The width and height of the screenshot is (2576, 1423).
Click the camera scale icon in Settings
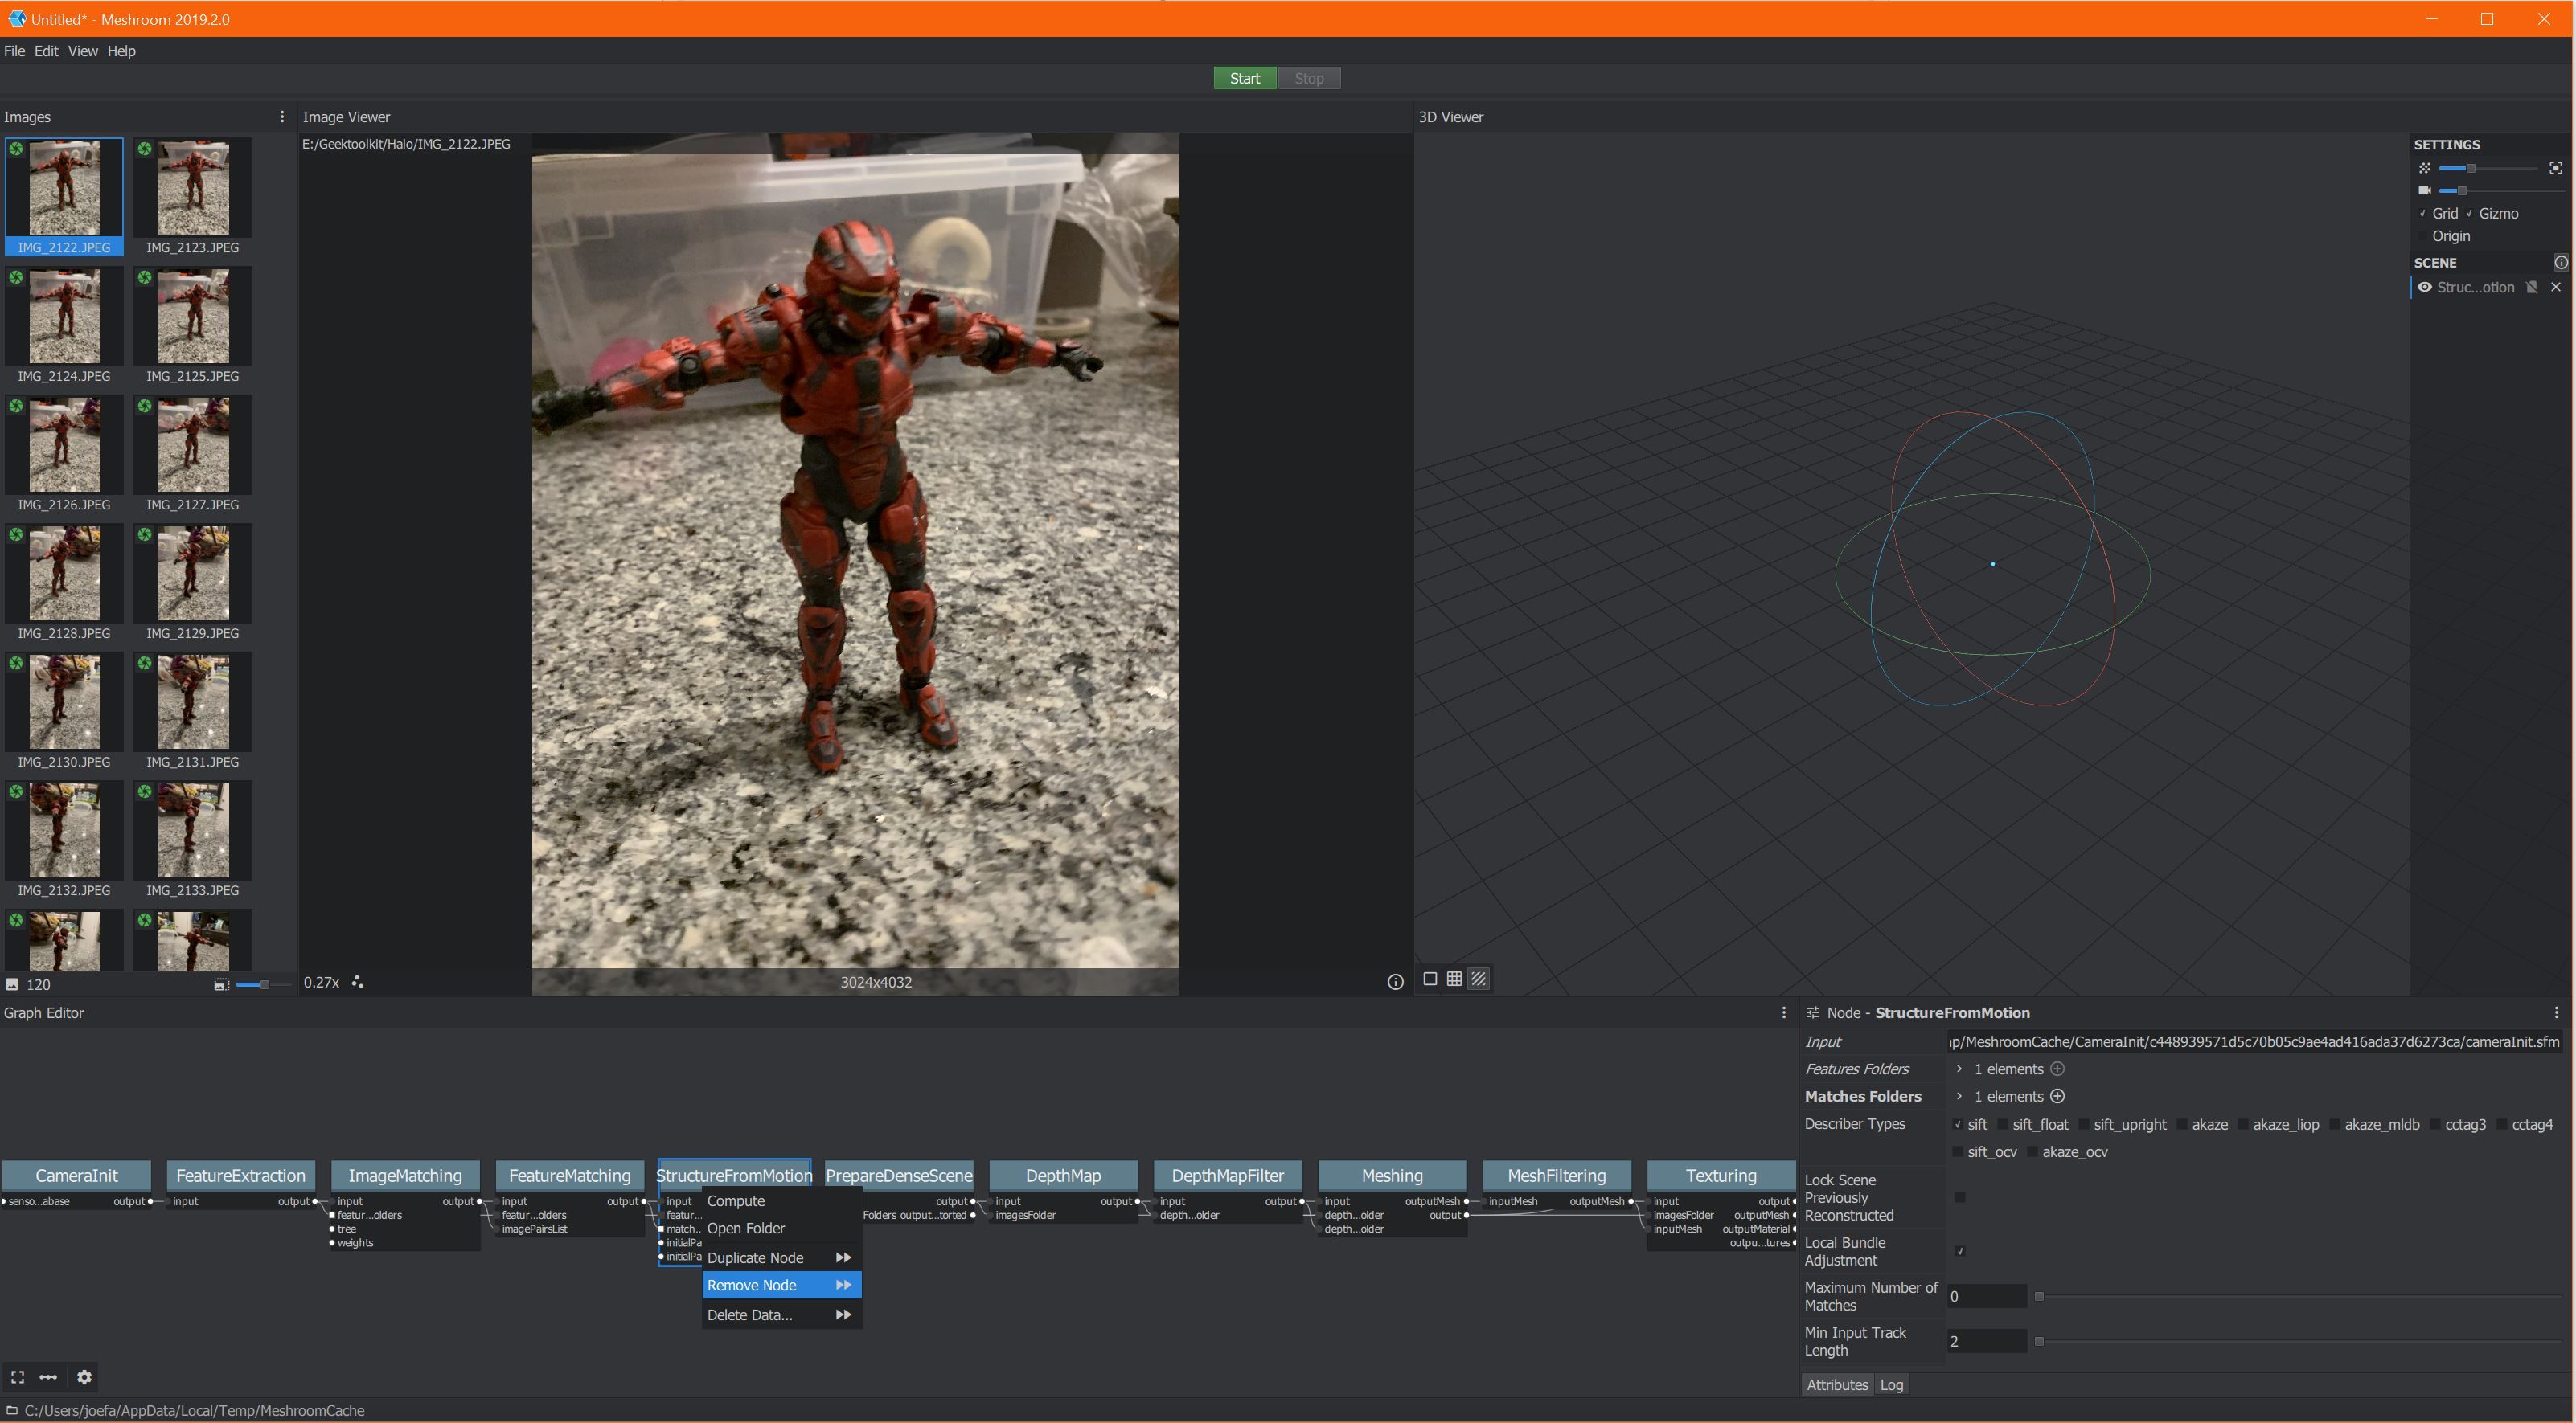pos(2424,190)
